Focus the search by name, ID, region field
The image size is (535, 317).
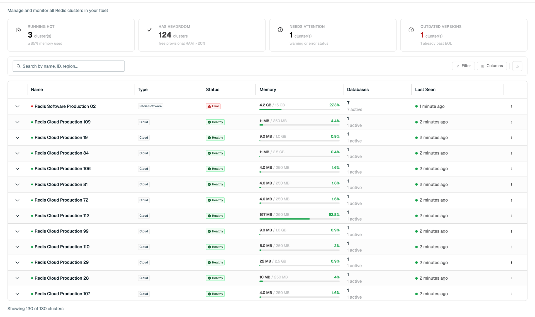coord(69,66)
